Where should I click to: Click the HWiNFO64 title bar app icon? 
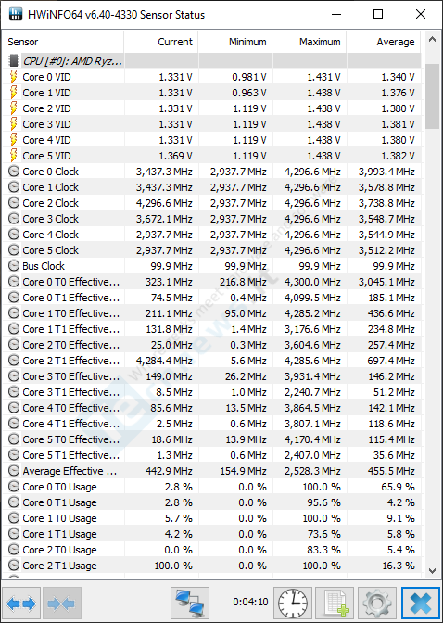pyautogui.click(x=15, y=15)
